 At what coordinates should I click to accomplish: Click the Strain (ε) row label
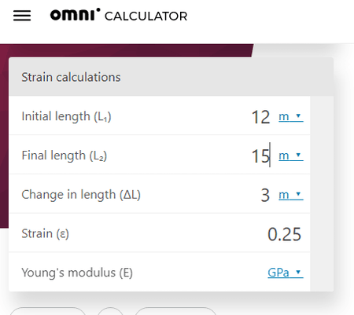(45, 233)
